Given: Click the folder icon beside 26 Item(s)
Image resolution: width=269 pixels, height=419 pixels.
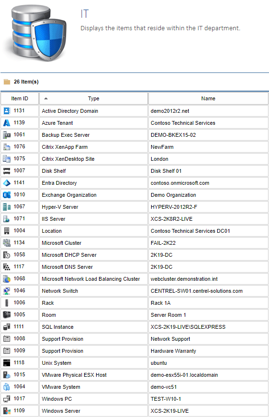Looking at the screenshot, I should coord(7,82).
